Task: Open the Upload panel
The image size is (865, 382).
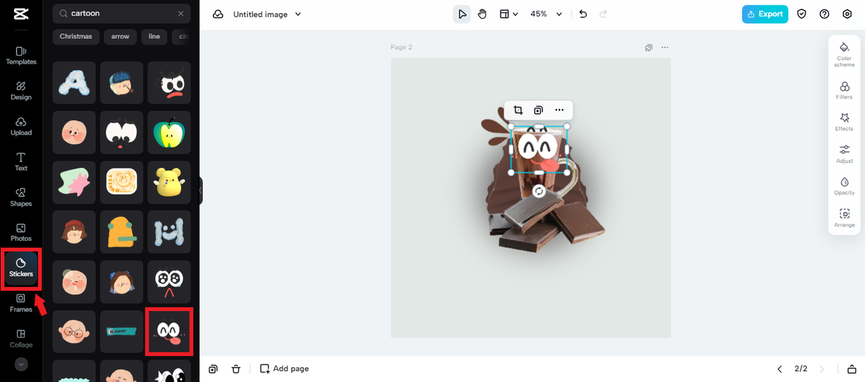Action: (21, 126)
